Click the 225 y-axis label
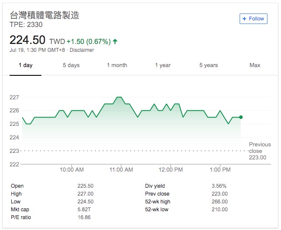The height and width of the screenshot is (230, 281). 14,124
